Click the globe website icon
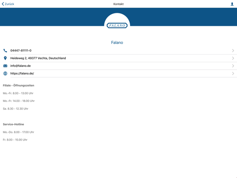The height and width of the screenshot is (178, 237). tap(5, 74)
